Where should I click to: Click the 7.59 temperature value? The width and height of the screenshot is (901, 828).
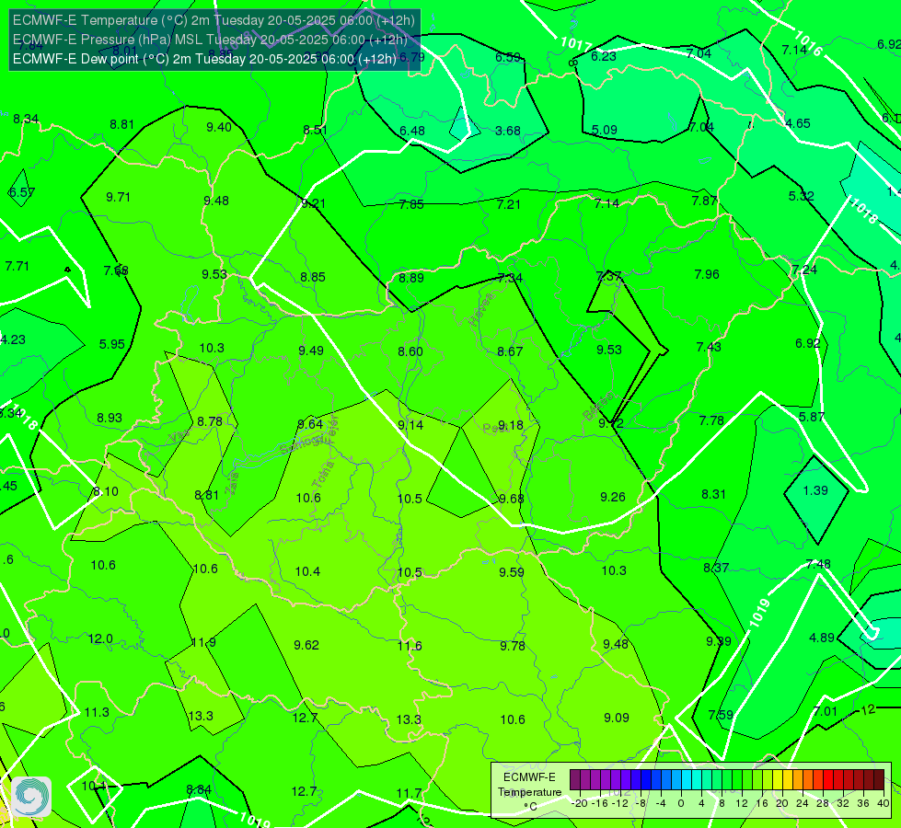pyautogui.click(x=721, y=715)
